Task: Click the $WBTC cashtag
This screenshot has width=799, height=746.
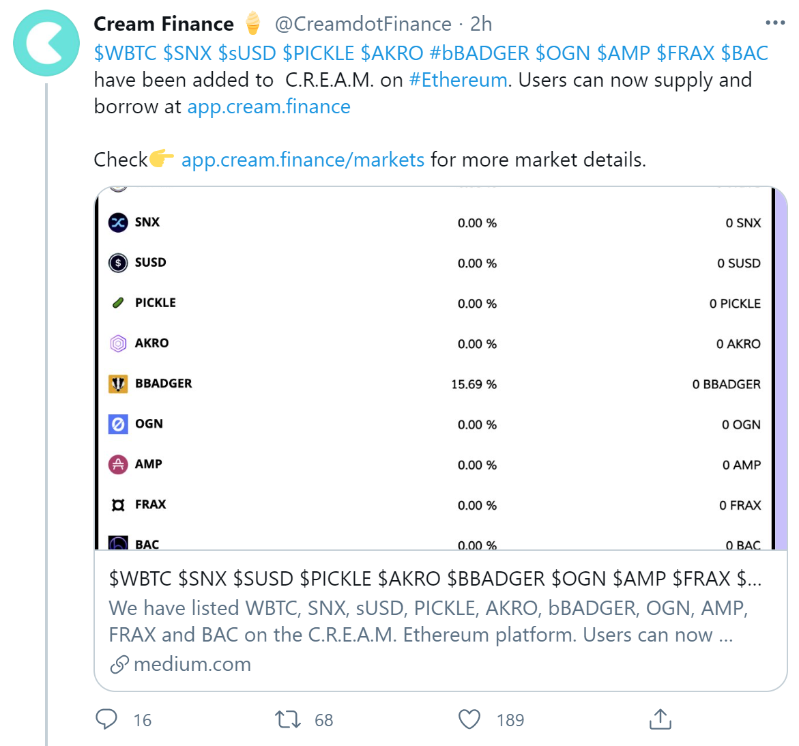Action: tap(126, 53)
